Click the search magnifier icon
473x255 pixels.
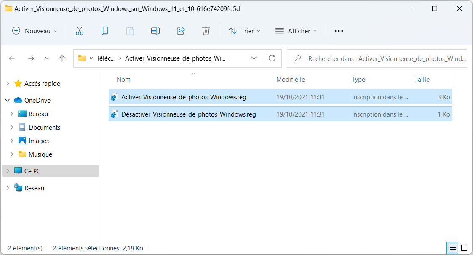click(x=297, y=58)
